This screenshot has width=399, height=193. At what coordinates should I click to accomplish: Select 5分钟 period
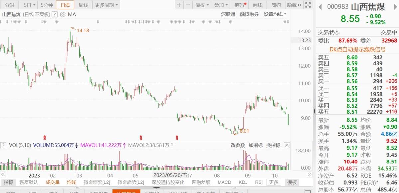pos(47,5)
